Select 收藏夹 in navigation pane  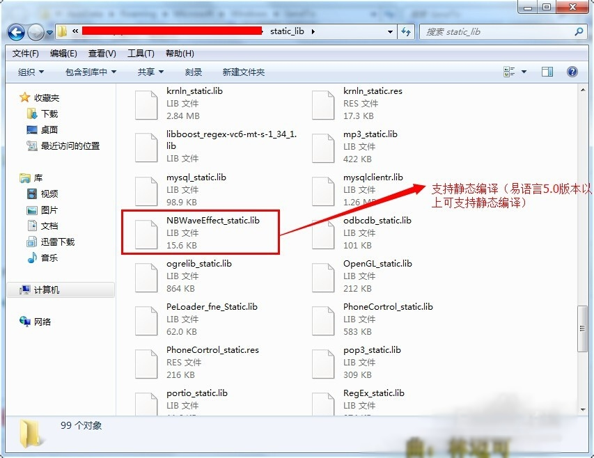pos(40,97)
